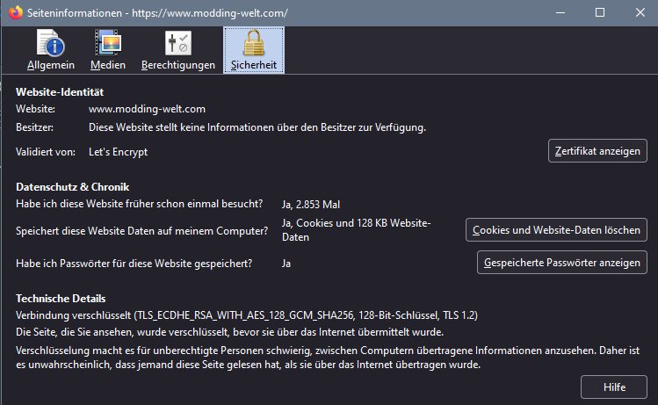This screenshot has height=405, width=658.
Task: Click the Firefox logo in title bar
Action: pos(15,13)
